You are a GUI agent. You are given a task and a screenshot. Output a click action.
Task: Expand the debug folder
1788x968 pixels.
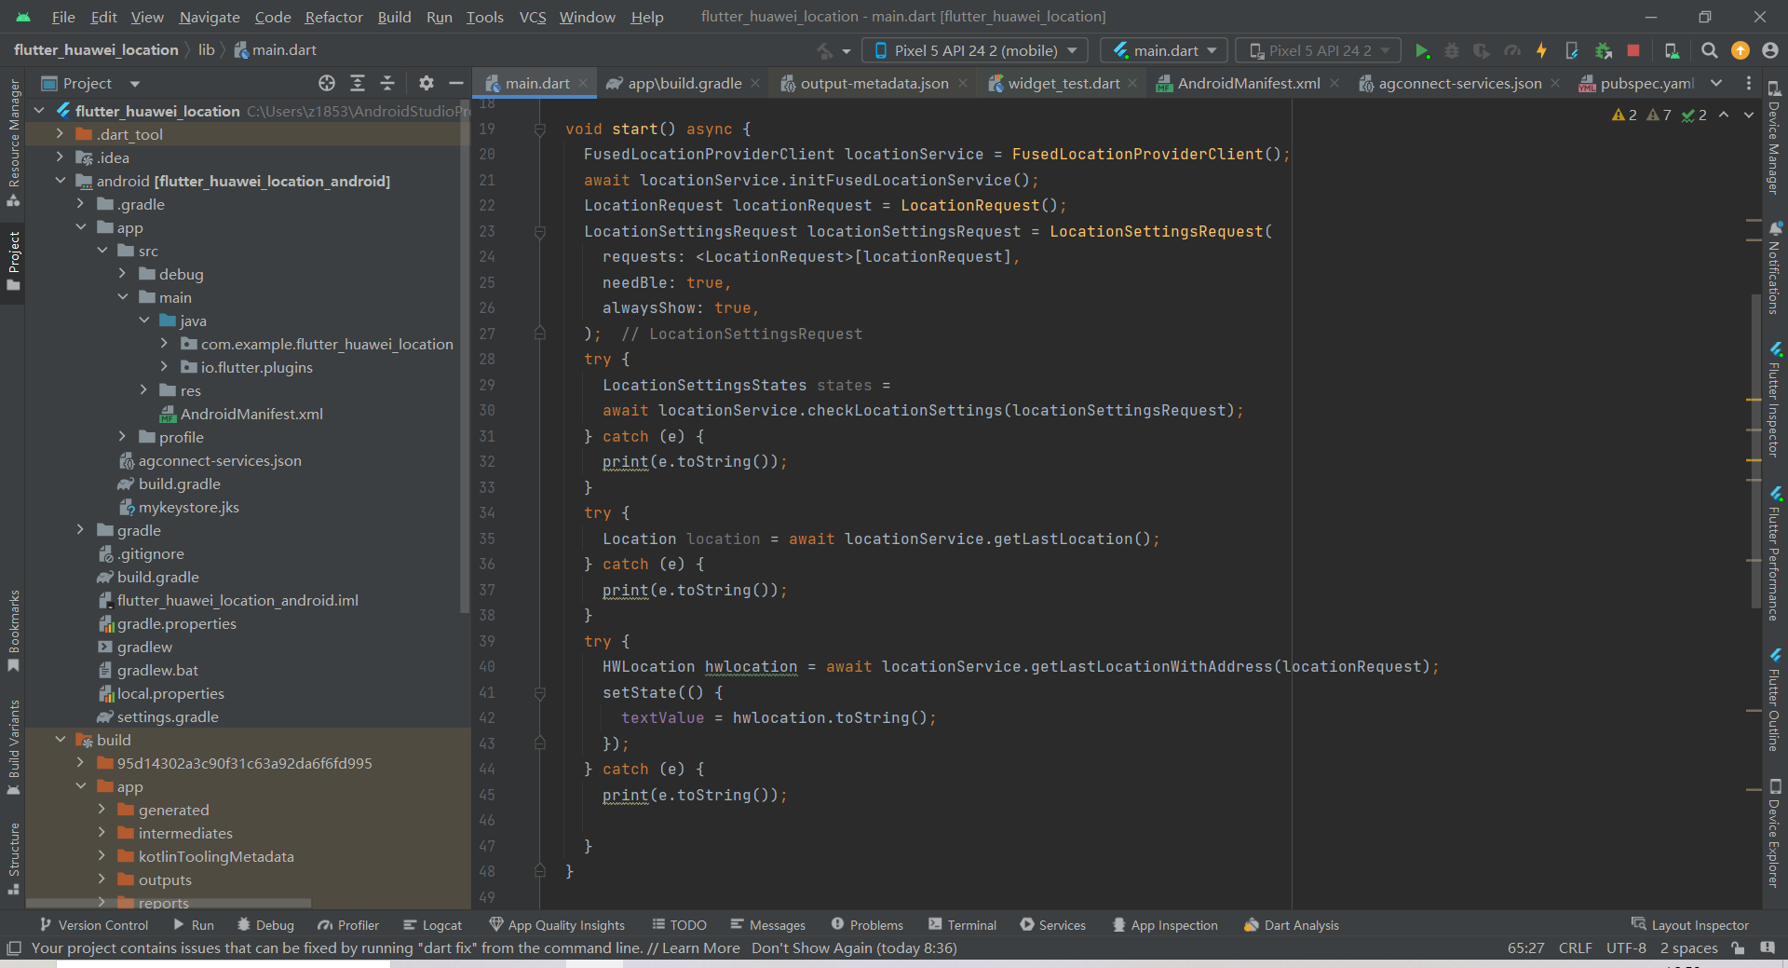click(123, 274)
